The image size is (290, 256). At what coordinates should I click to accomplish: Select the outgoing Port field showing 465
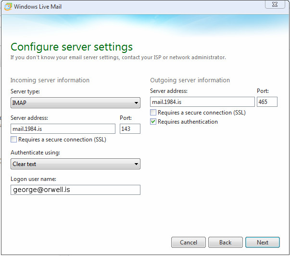(x=267, y=102)
